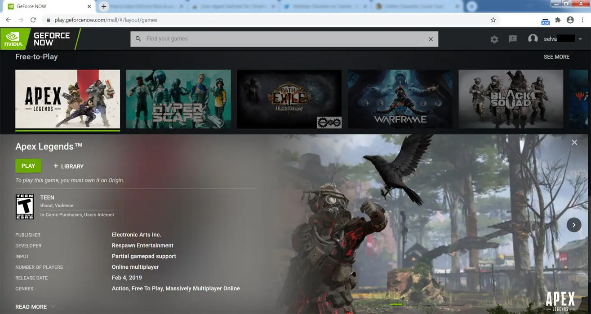Click the Online multiplayer text

point(135,267)
